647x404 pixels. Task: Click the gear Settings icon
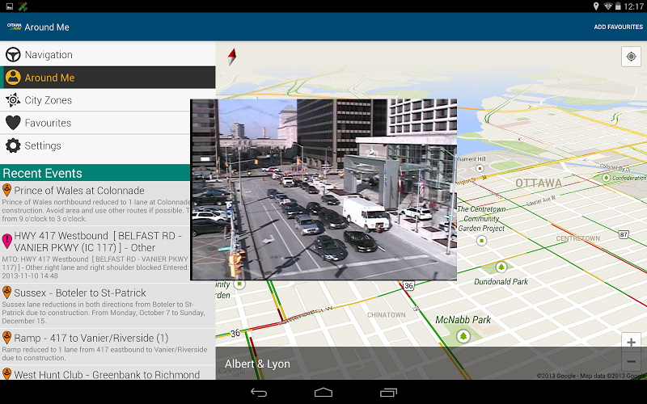pyautogui.click(x=13, y=145)
